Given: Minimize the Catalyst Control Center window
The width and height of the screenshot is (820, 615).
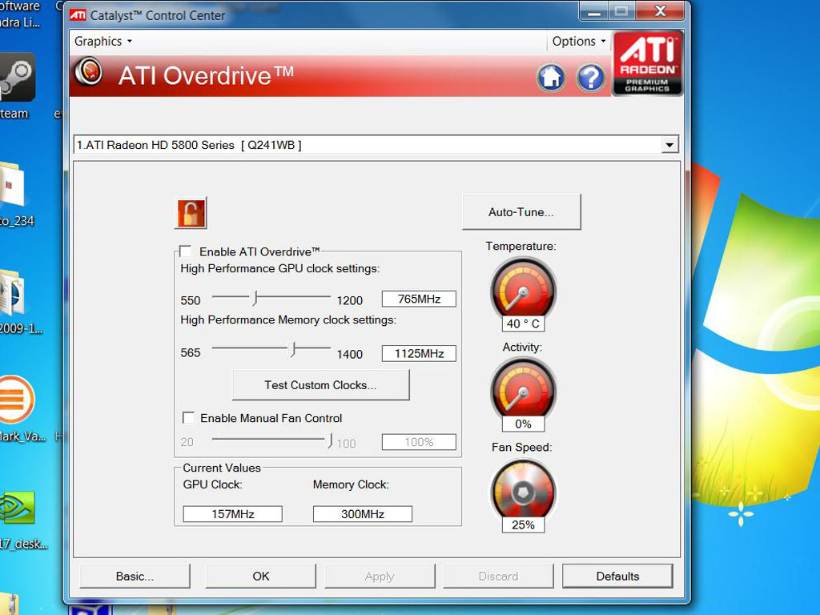Looking at the screenshot, I should coord(593,11).
